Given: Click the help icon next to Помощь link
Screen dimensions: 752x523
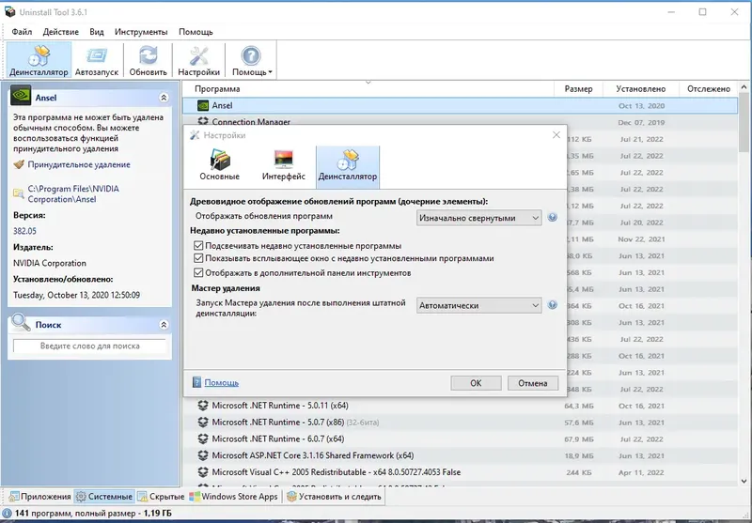Looking at the screenshot, I should 196,382.
